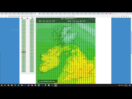Select forecast step 114
This screenshot has height=99, width=132.
point(32,69)
